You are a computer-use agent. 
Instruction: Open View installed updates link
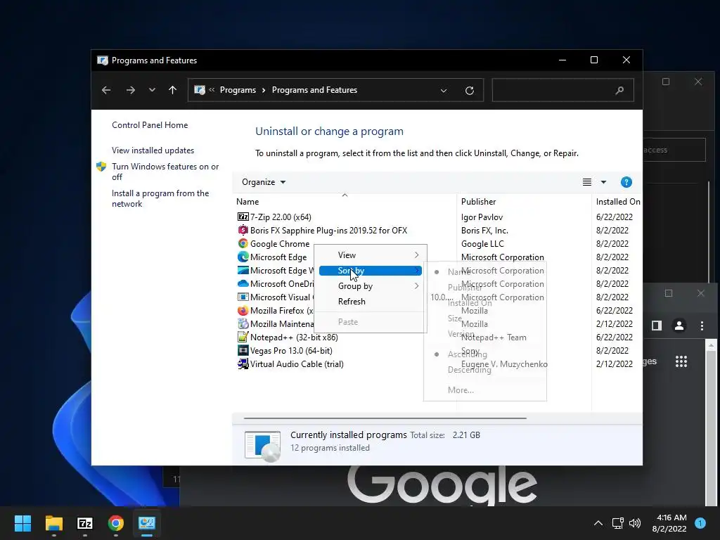pos(153,150)
